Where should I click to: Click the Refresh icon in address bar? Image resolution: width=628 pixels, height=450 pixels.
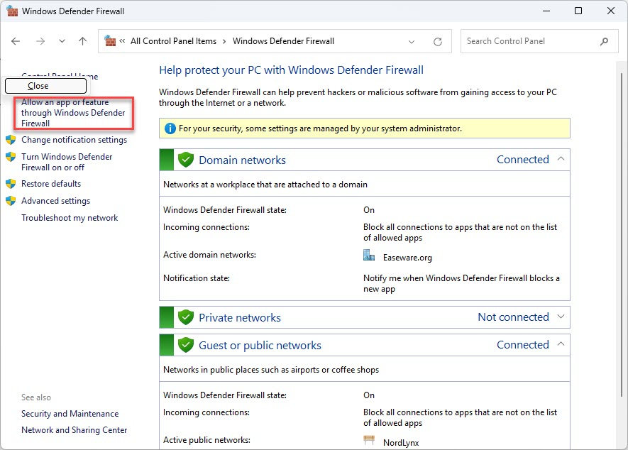pos(438,41)
